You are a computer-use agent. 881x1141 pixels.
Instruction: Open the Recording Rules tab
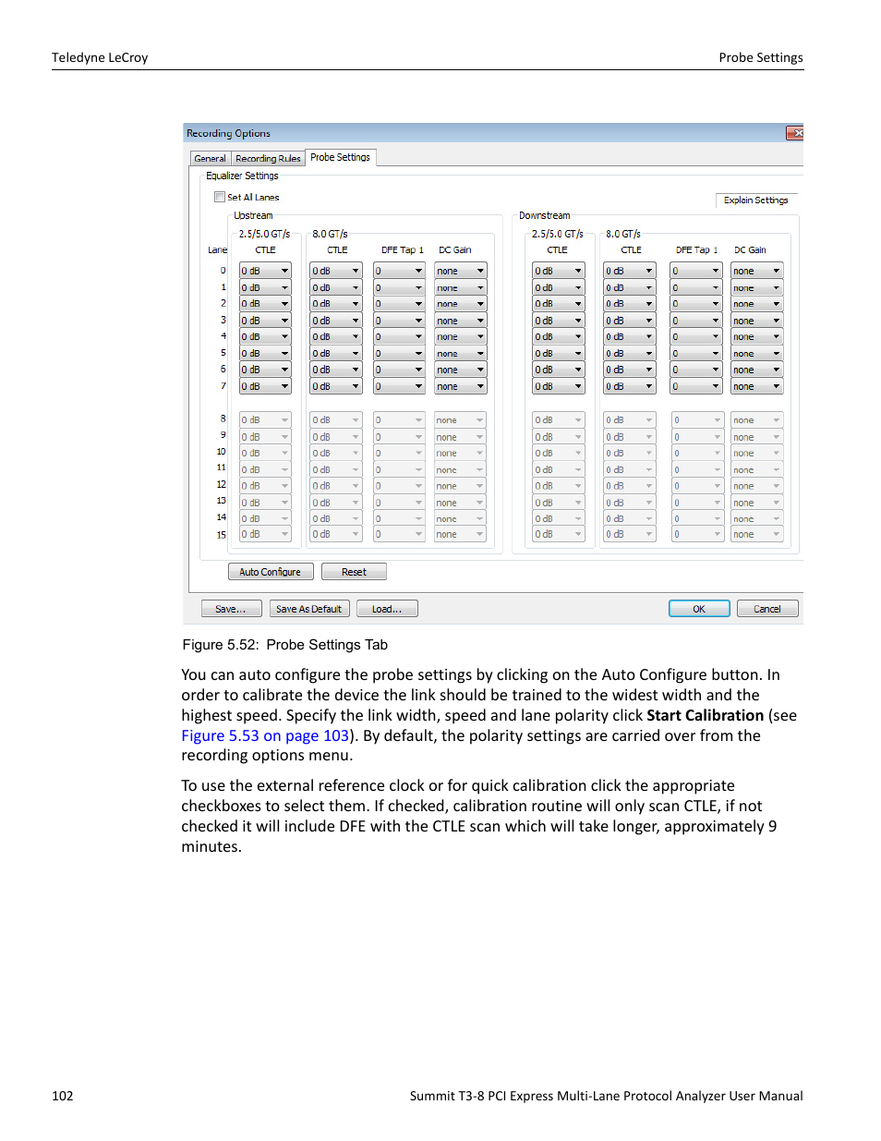tap(268, 158)
